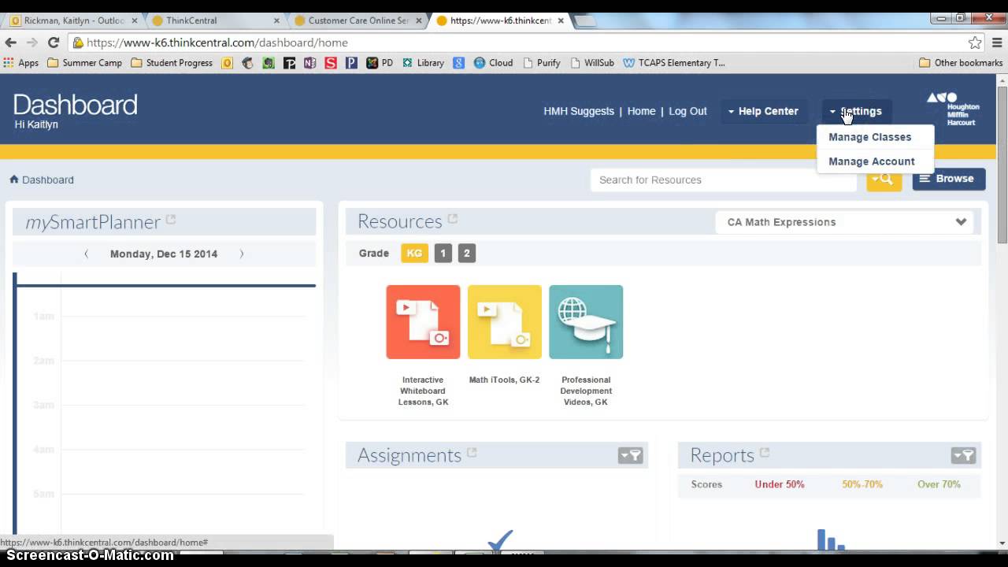
Task: Open the Student Progress bookmarks folder
Action: pos(172,63)
